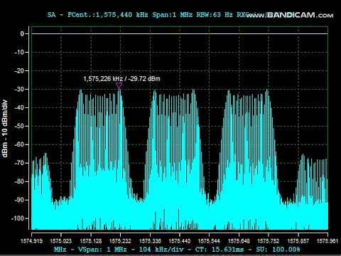Click the 1574.919 frequency axis label
Viewport: 341px width, 256px height.
(x=31, y=241)
